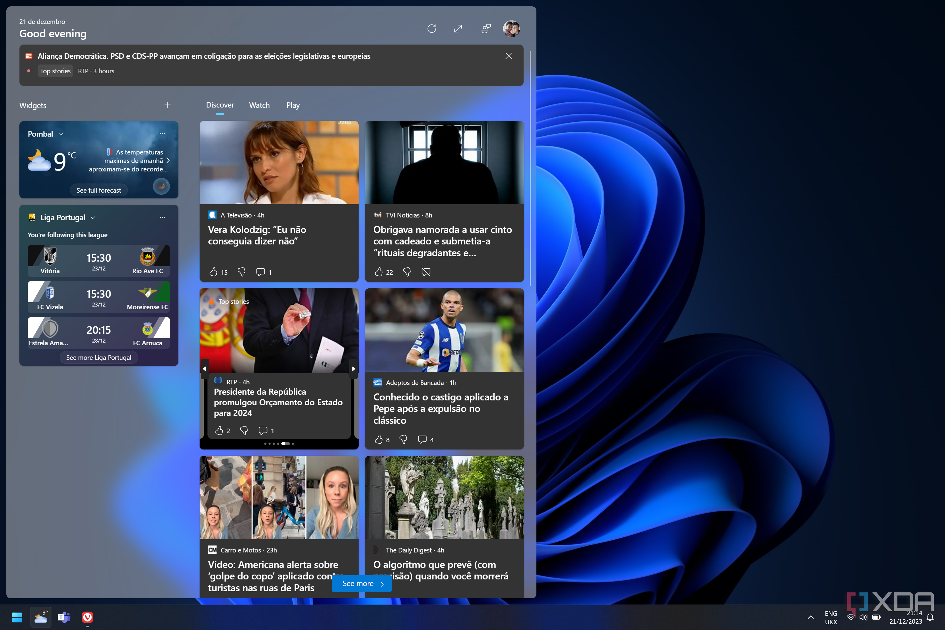Switch to the Play tab

point(293,105)
